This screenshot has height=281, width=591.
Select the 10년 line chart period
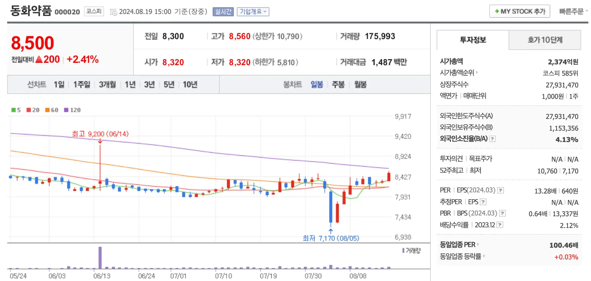click(x=190, y=84)
